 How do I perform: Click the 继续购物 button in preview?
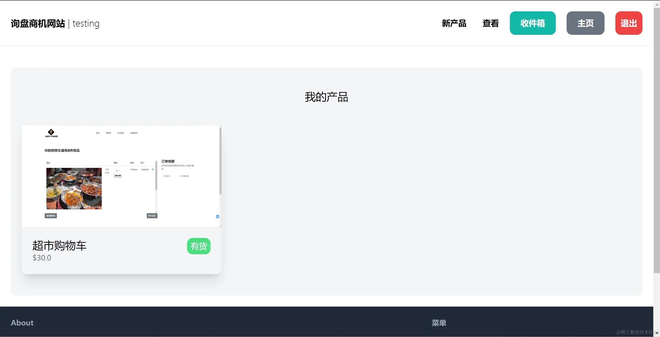[51, 216]
